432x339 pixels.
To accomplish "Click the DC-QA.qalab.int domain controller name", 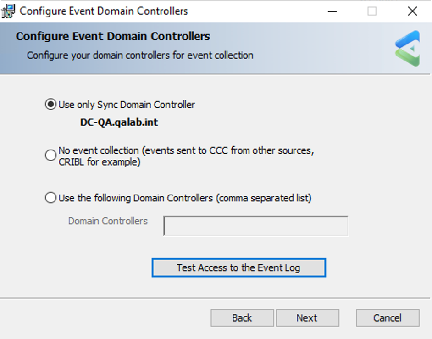I will click(119, 122).
